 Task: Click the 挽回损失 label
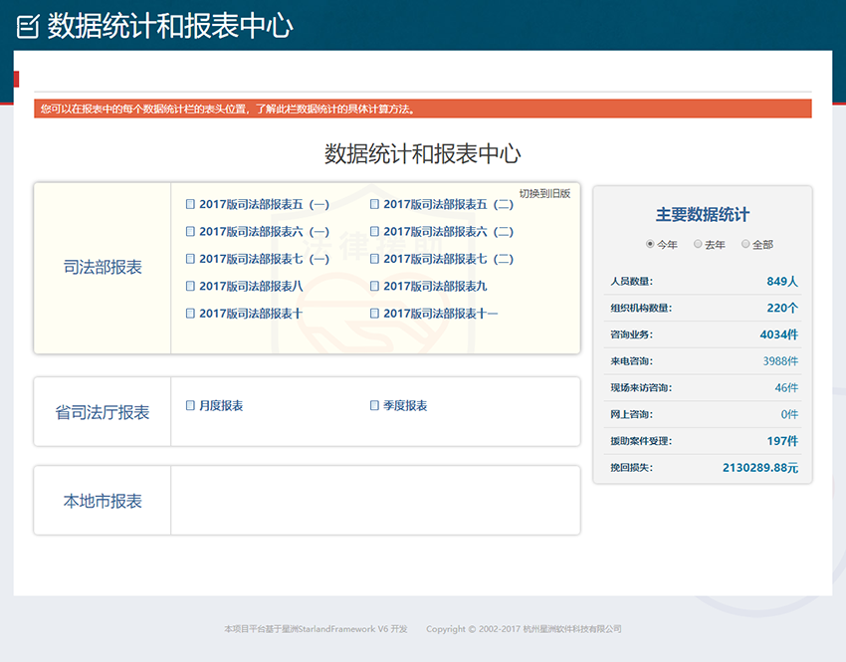coord(631,467)
